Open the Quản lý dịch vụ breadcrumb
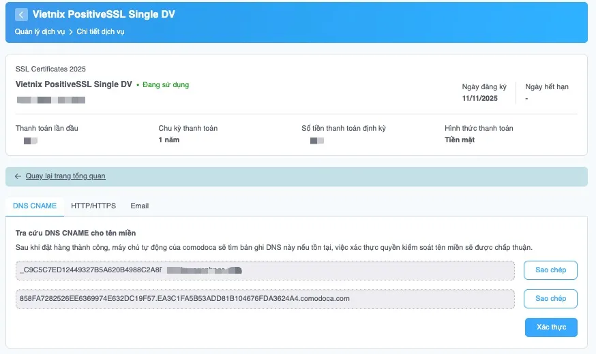596x354 pixels. (x=40, y=31)
